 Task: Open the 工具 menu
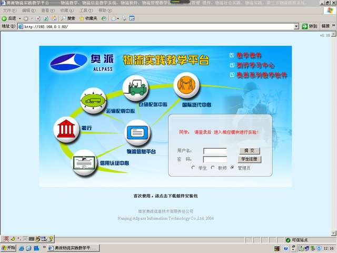tap(86, 11)
